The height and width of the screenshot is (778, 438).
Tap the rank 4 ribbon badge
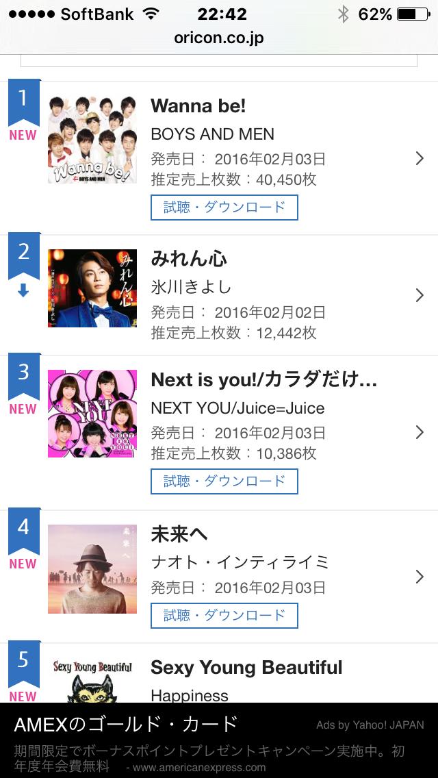pyautogui.click(x=23, y=529)
